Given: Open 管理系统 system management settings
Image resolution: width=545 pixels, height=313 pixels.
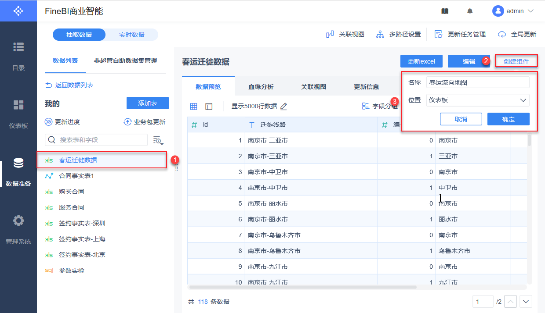Looking at the screenshot, I should coord(18,230).
